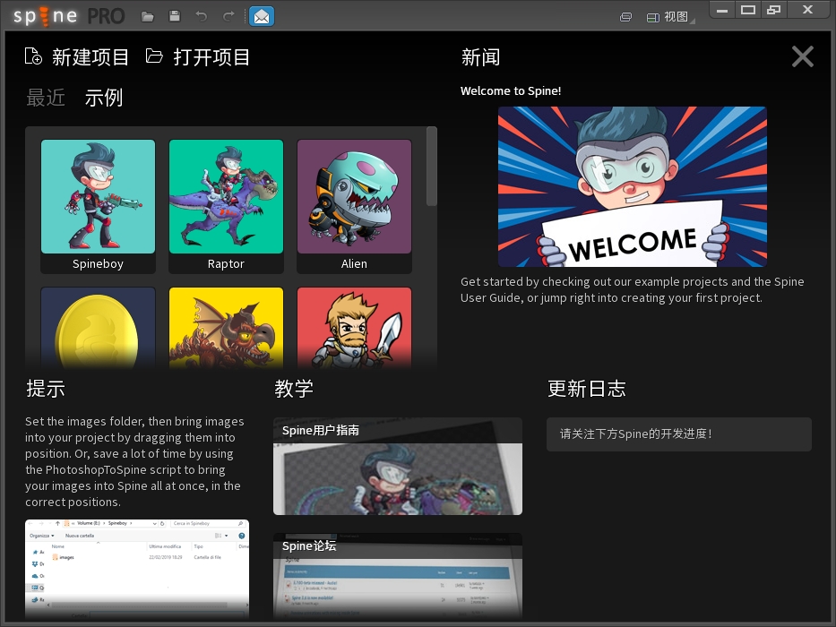Click the 更新日志 section heading

coord(587,389)
